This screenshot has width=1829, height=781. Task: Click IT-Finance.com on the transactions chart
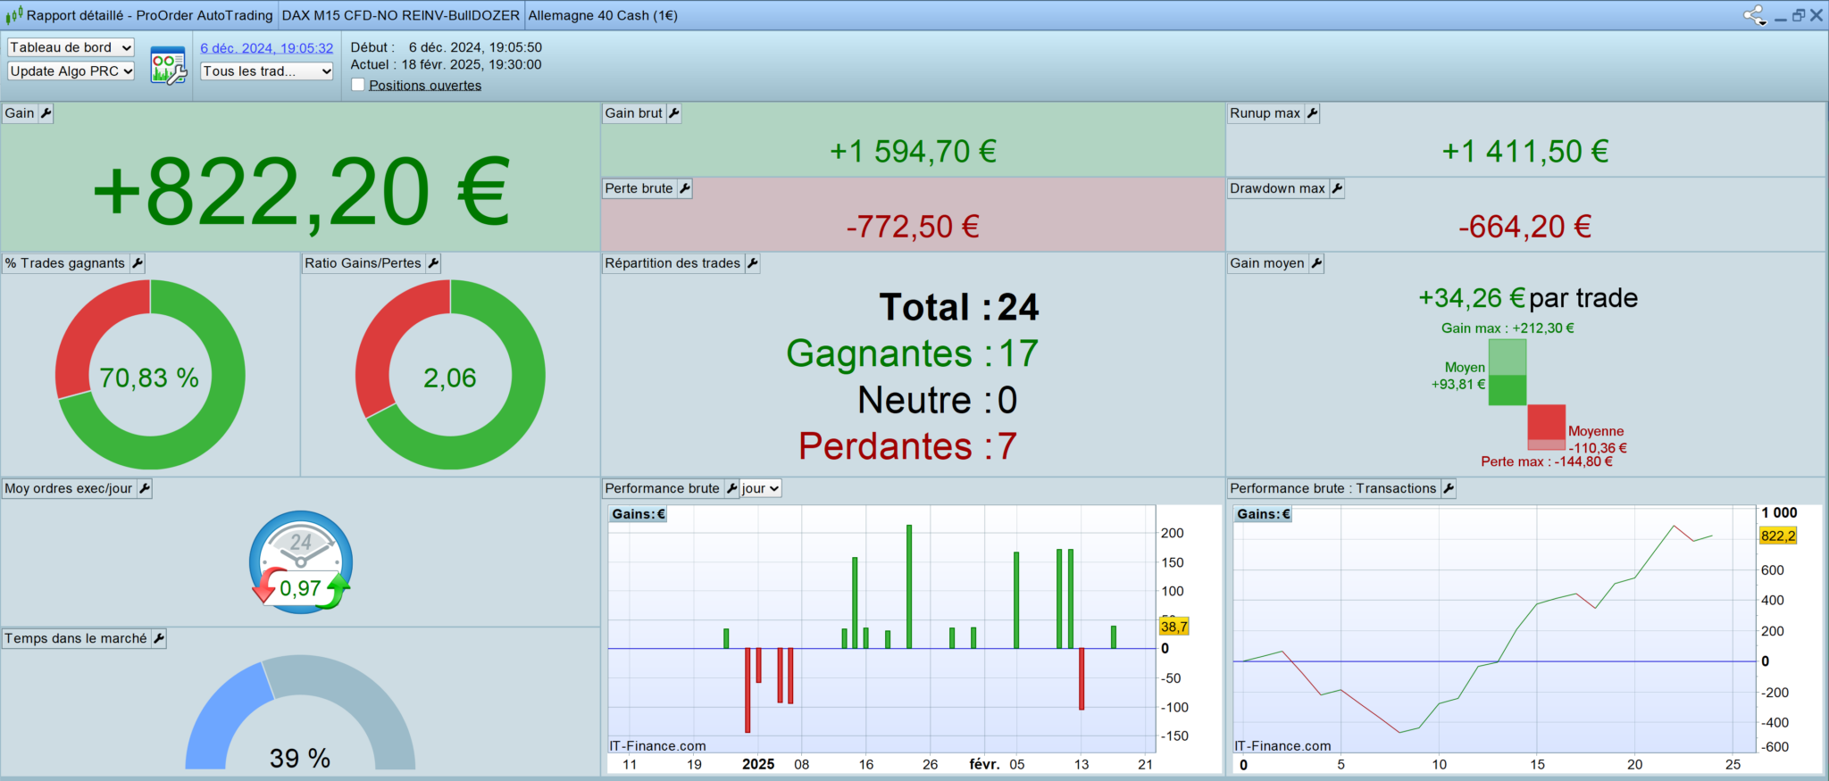point(1282,746)
